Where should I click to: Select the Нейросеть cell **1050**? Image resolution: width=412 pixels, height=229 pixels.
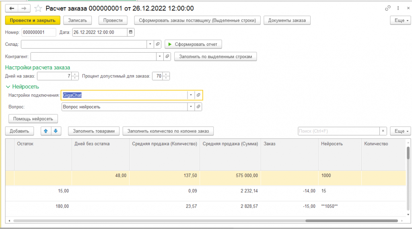340,209
